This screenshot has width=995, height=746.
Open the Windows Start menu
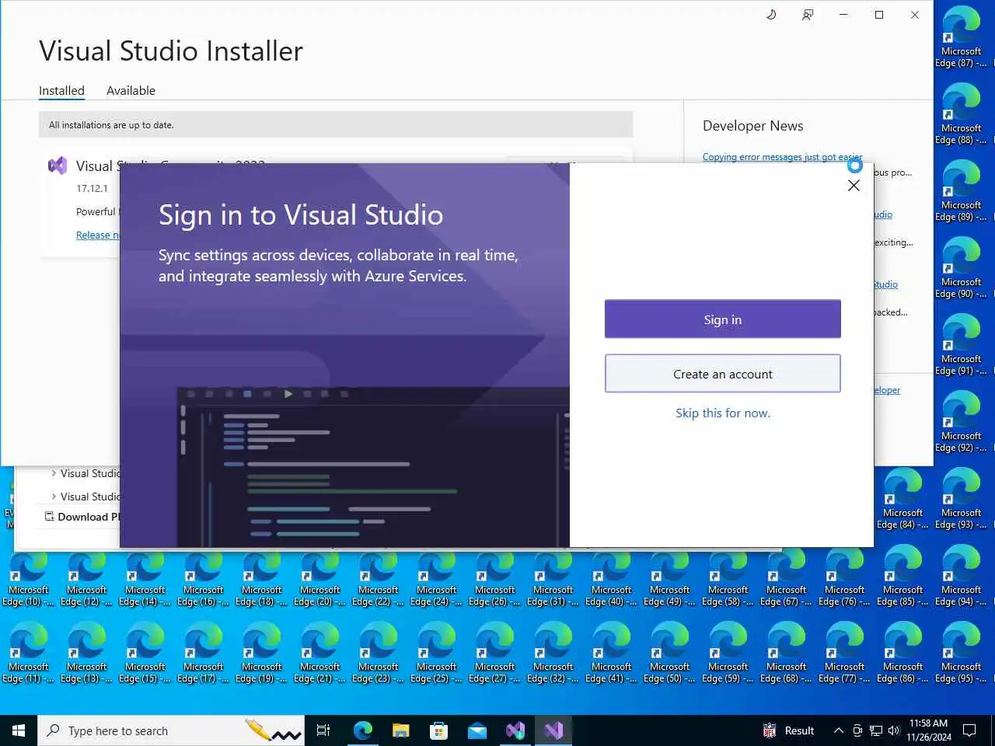coord(19,730)
